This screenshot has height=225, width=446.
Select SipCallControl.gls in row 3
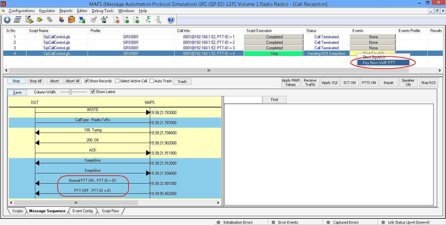[57, 48]
